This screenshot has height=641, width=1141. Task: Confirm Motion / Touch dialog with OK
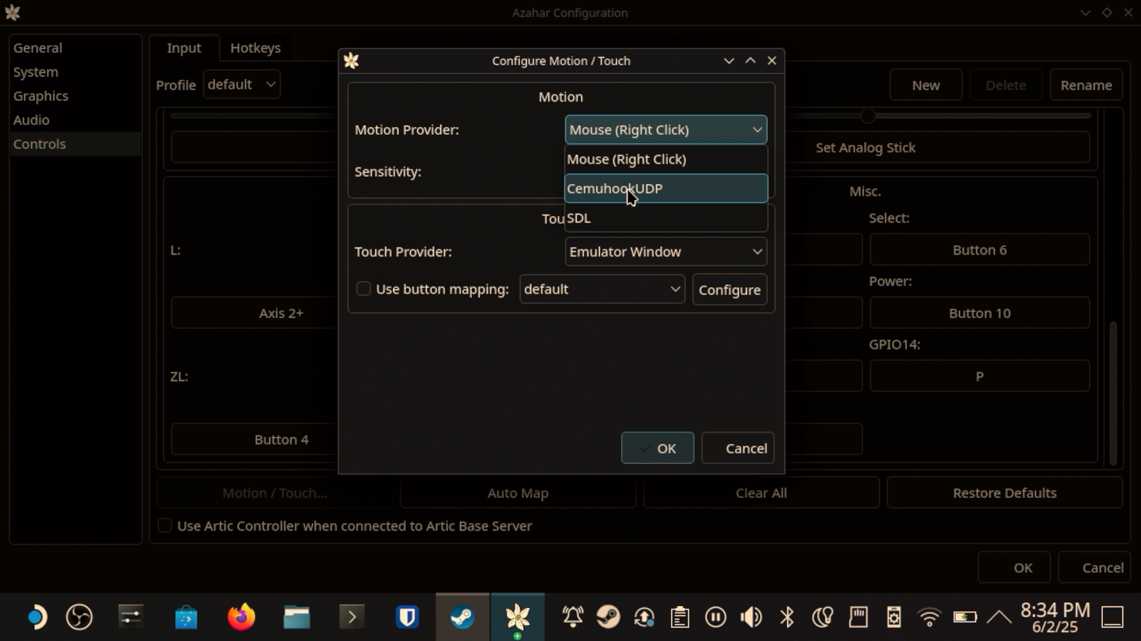coord(657,448)
